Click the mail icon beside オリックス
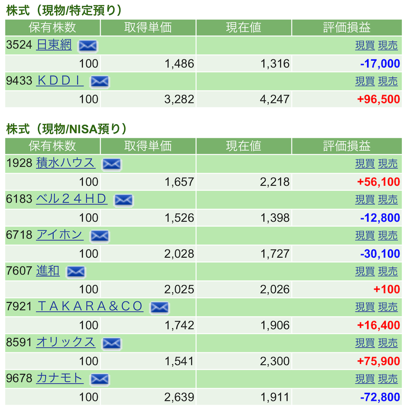Screen dimensions: 405x409 point(112,343)
